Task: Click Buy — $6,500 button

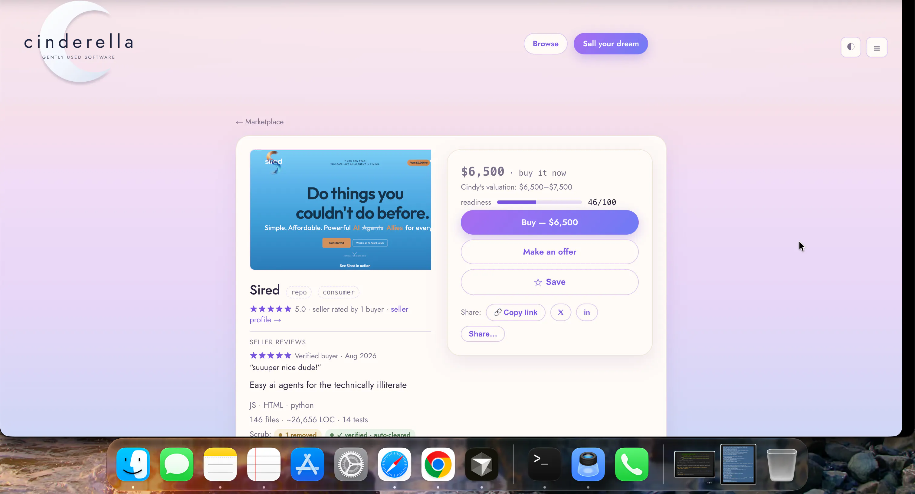Action: coord(549,223)
